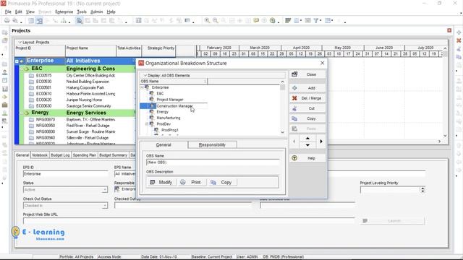The width and height of the screenshot is (463, 260).
Task: Click the bars layout icon in toolbar
Action: pos(288,21)
